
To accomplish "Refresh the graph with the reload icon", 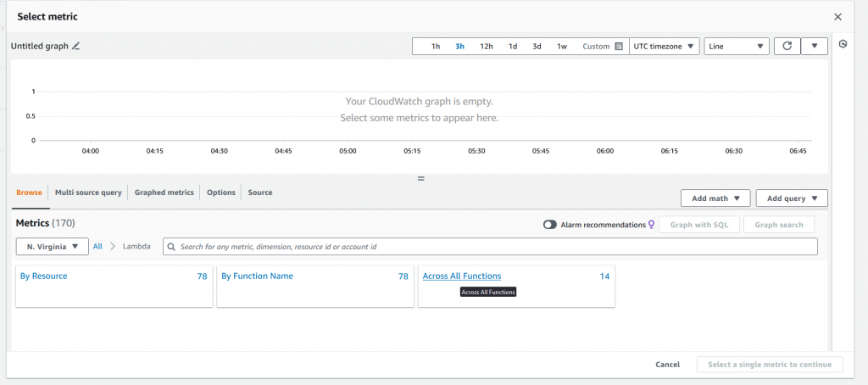I will (787, 46).
